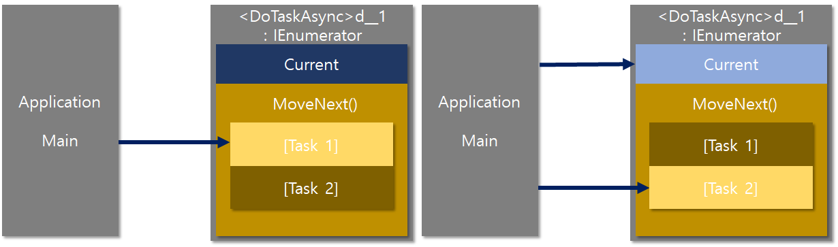Select the dark blue Current block
This screenshot has width=838, height=247.
coord(311,65)
